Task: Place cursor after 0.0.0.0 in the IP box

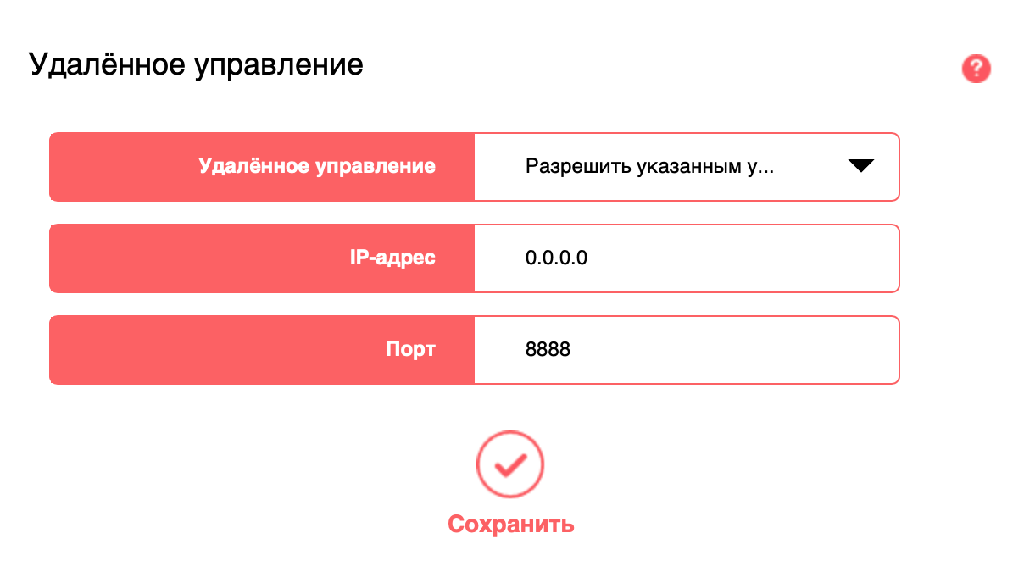Action: 590,258
